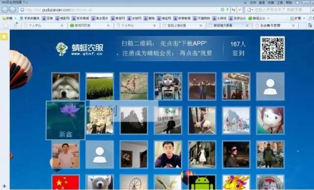Open the 文件 menu
Screen dimensions: 314x190
(253, 2)
